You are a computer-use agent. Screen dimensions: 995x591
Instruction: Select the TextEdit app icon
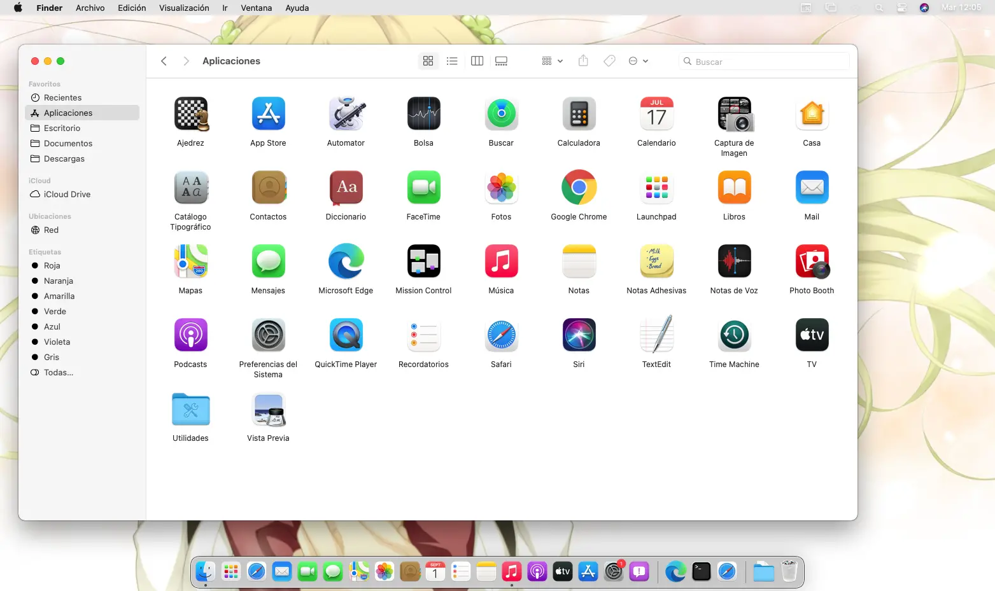[x=656, y=335]
